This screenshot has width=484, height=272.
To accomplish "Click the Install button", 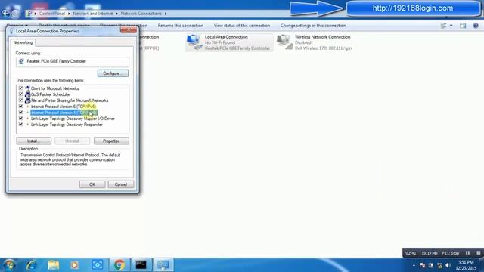I will pyautogui.click(x=33, y=141).
